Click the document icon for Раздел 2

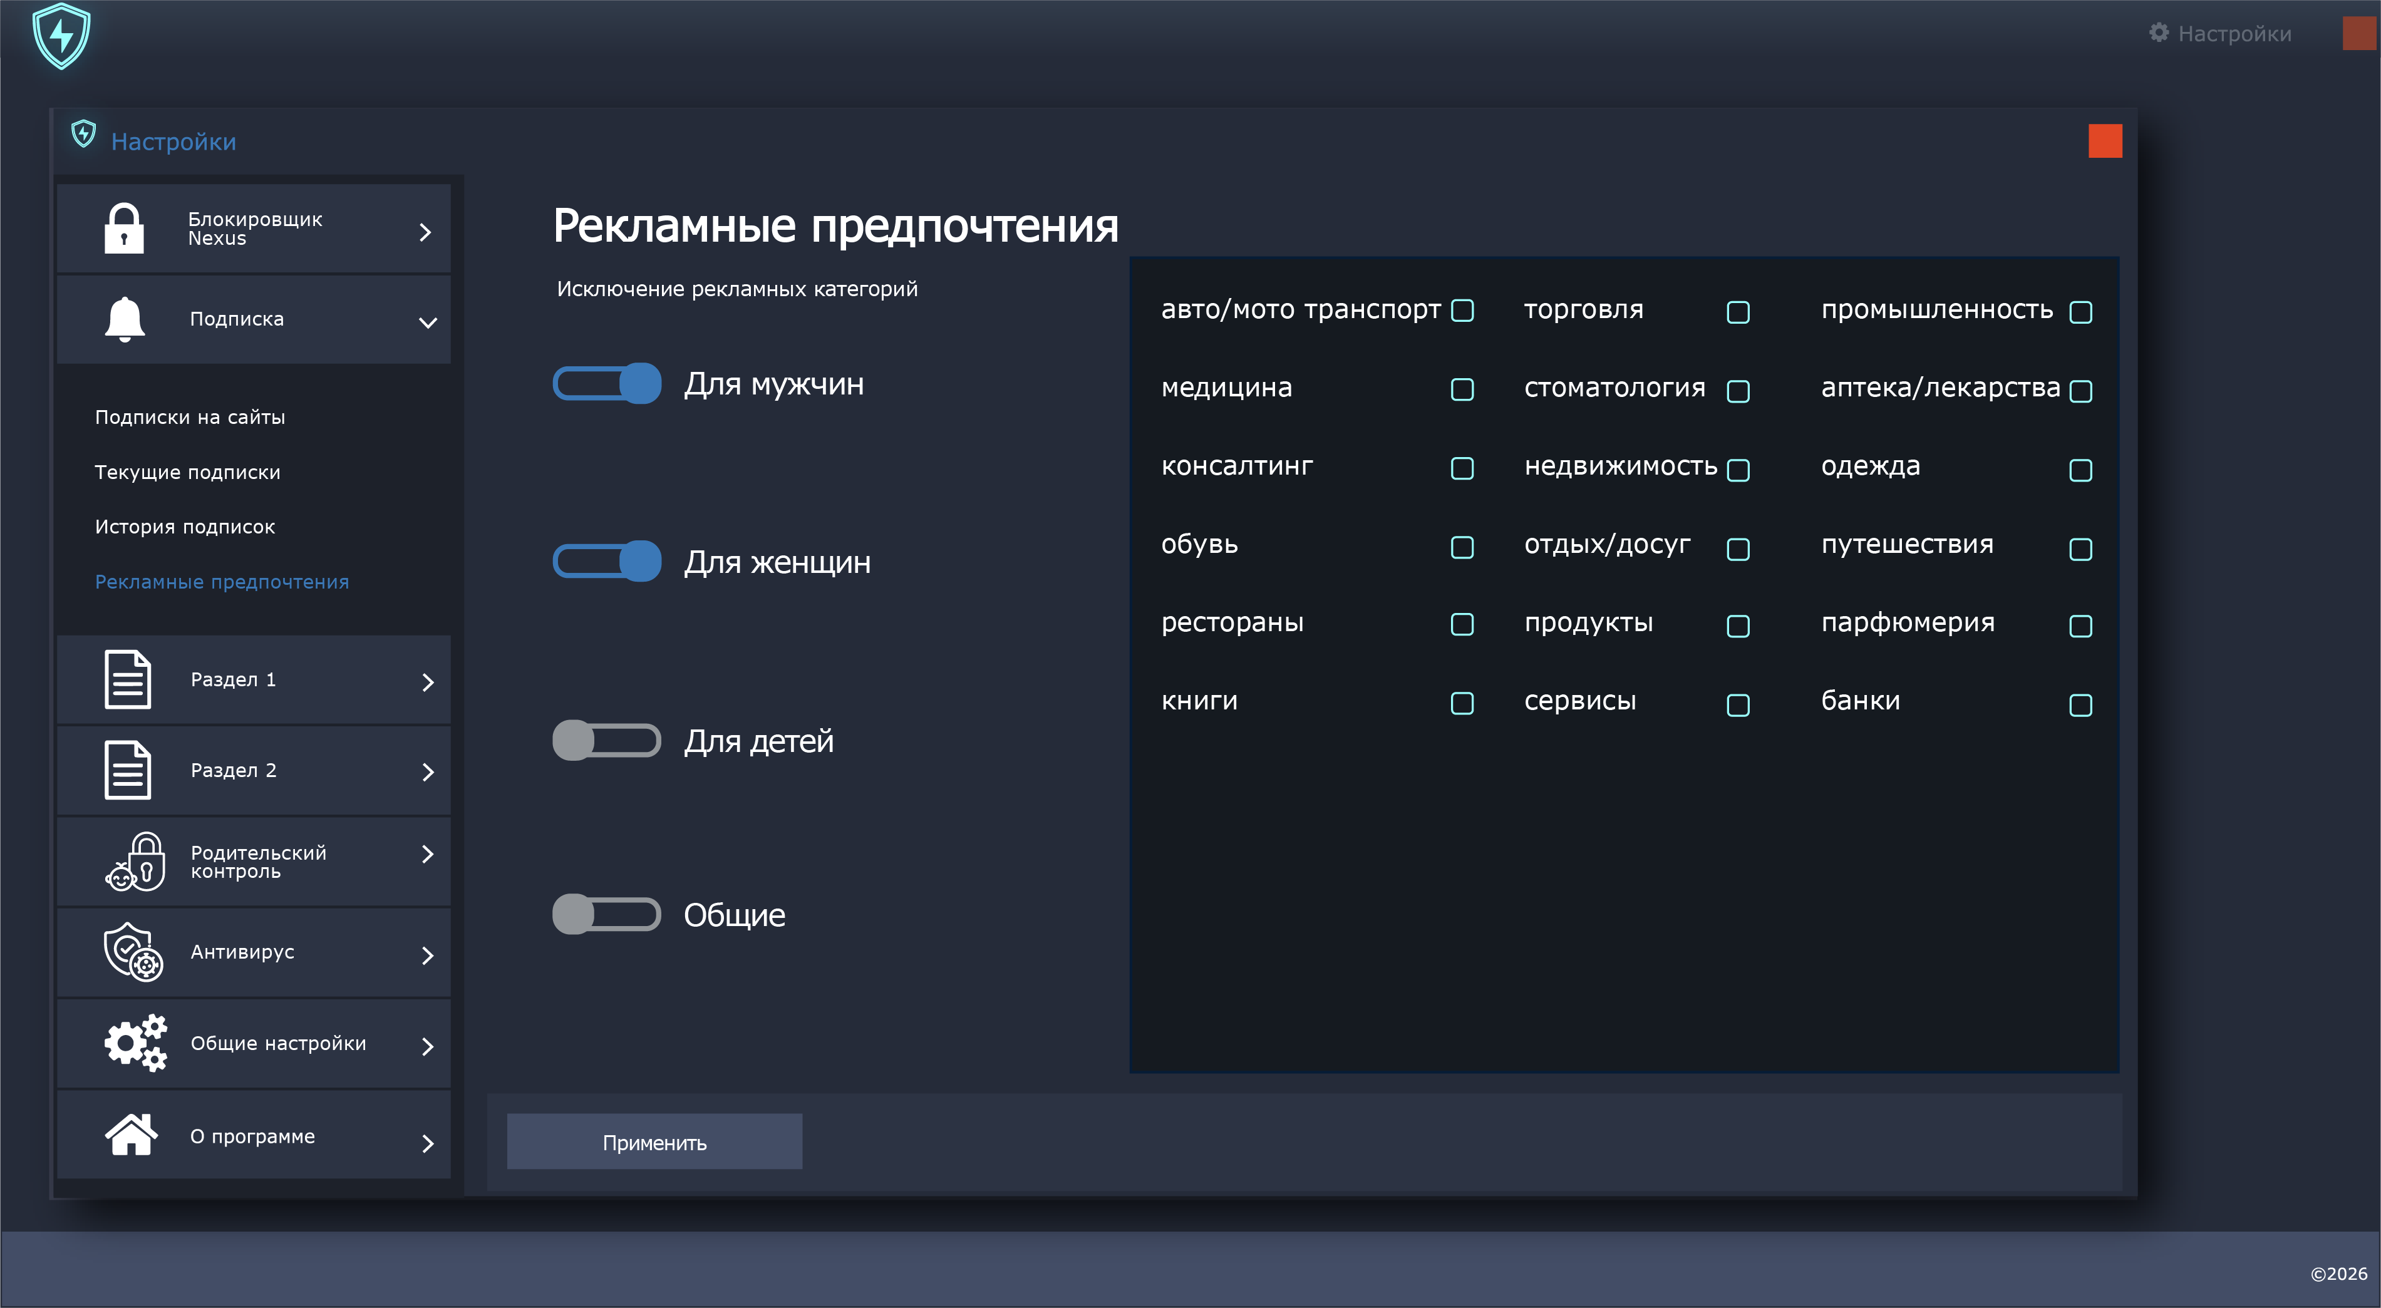pos(128,770)
